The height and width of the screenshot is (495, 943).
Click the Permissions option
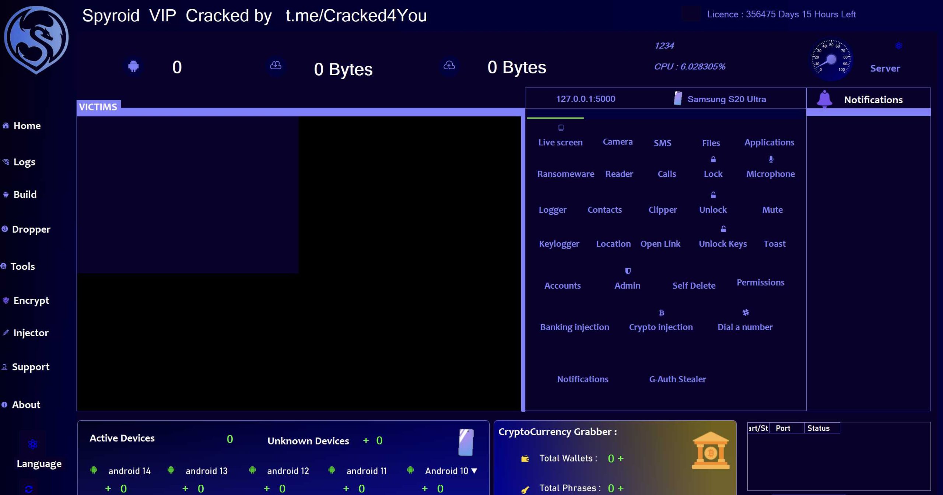(760, 282)
